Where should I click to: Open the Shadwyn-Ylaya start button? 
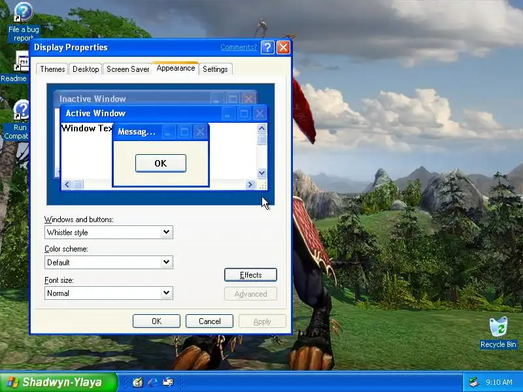(x=58, y=382)
